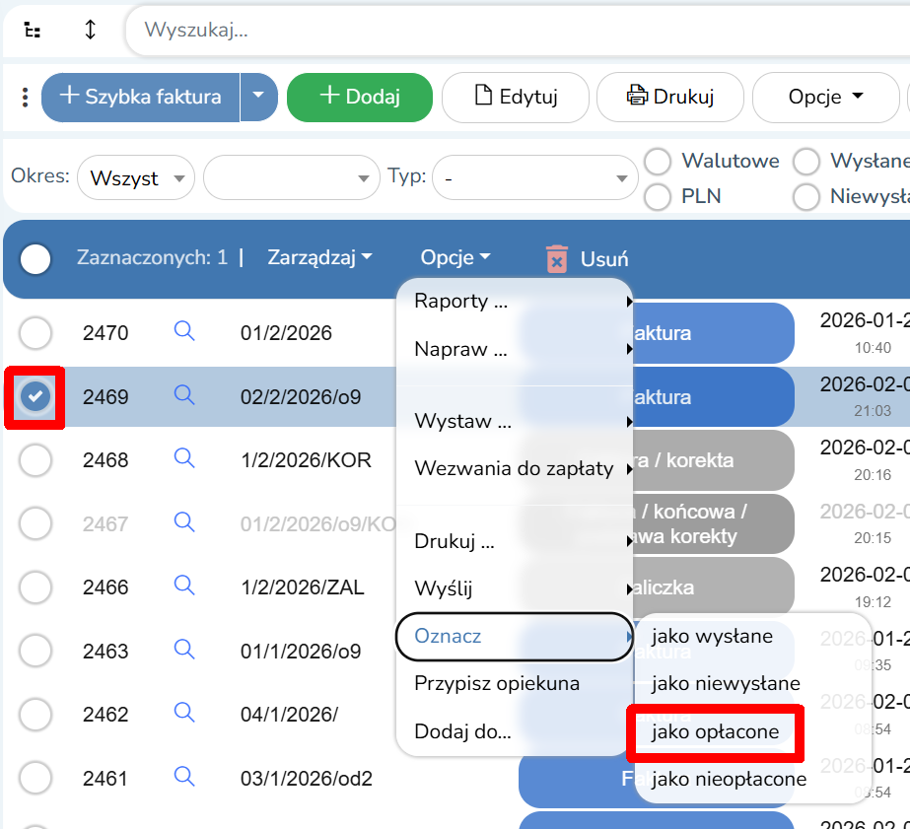Click magnifier icon in row 2466
The height and width of the screenshot is (829, 910).
184,587
